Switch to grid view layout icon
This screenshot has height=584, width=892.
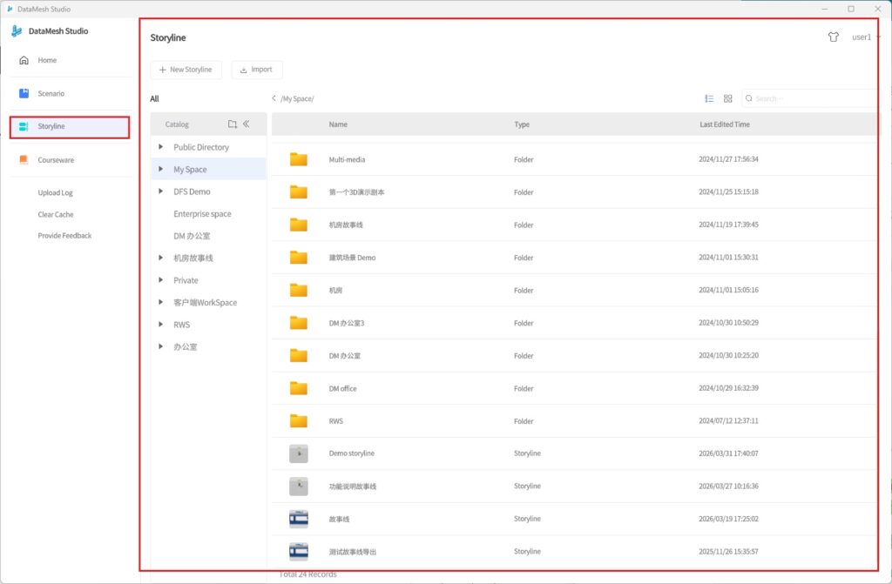[728, 98]
